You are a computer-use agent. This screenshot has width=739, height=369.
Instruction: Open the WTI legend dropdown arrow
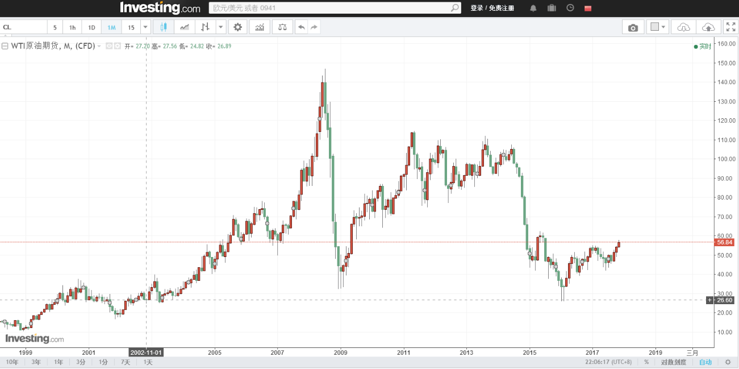[x=99, y=46]
